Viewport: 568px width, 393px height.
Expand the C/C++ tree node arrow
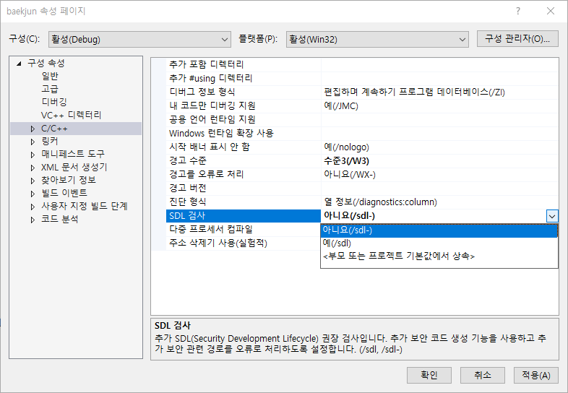coord(33,129)
